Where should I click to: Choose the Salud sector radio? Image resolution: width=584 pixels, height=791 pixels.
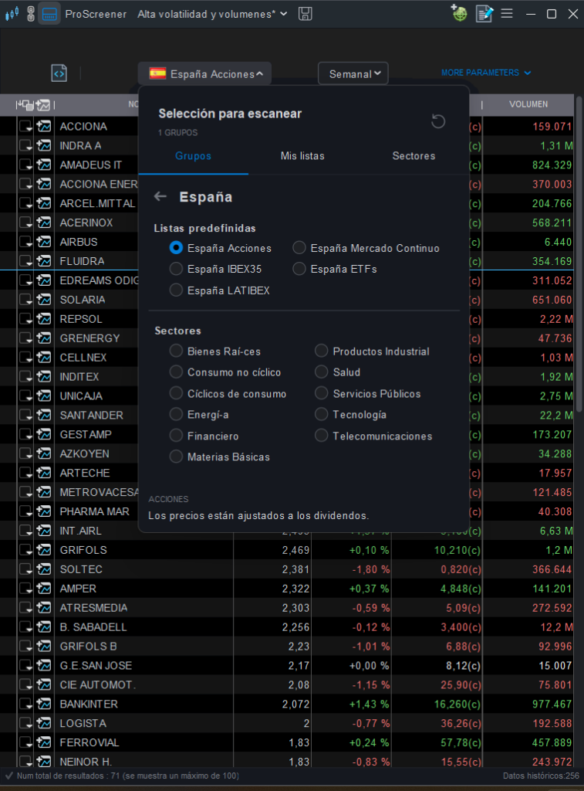pyautogui.click(x=321, y=372)
